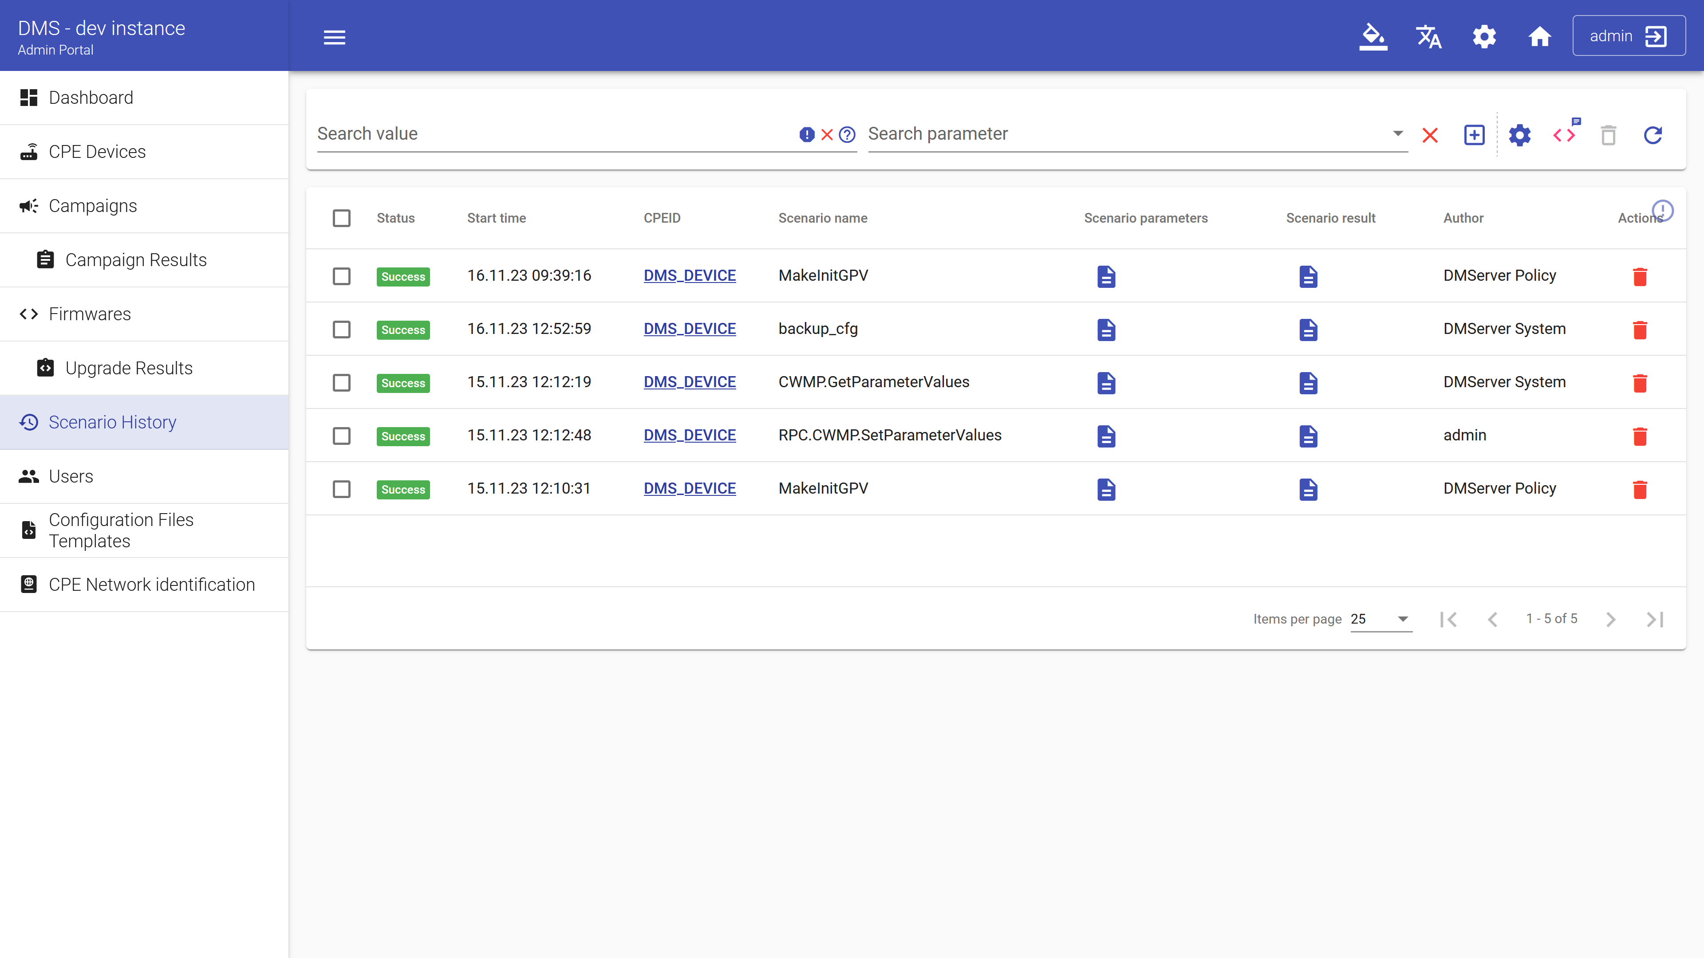Click the home icon in header
Image resolution: width=1704 pixels, height=958 pixels.
[1539, 36]
